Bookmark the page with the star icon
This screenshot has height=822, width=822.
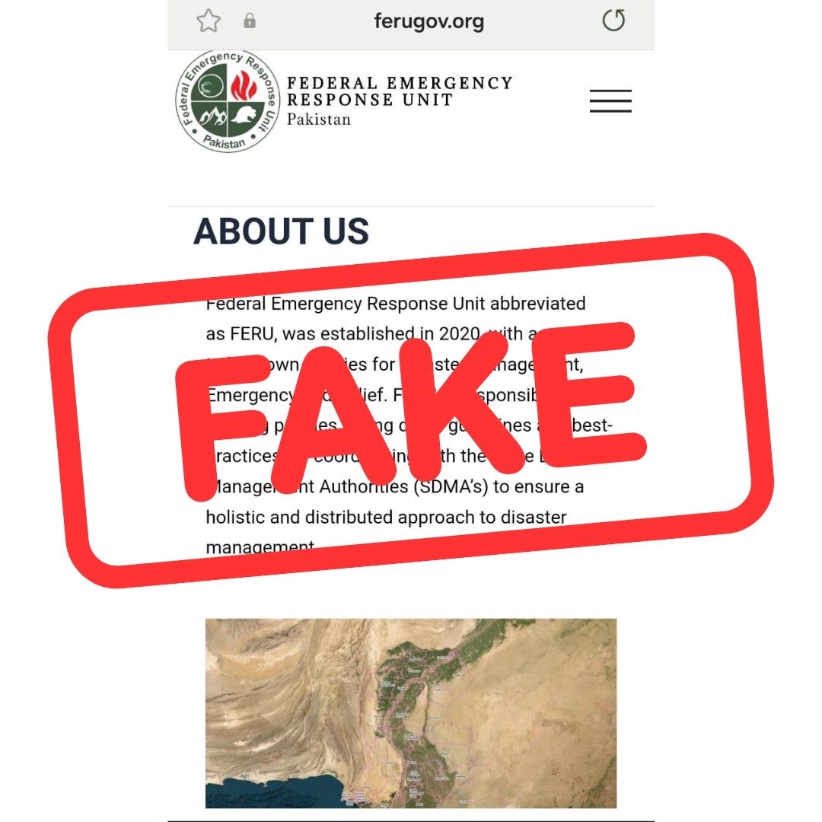(x=208, y=21)
